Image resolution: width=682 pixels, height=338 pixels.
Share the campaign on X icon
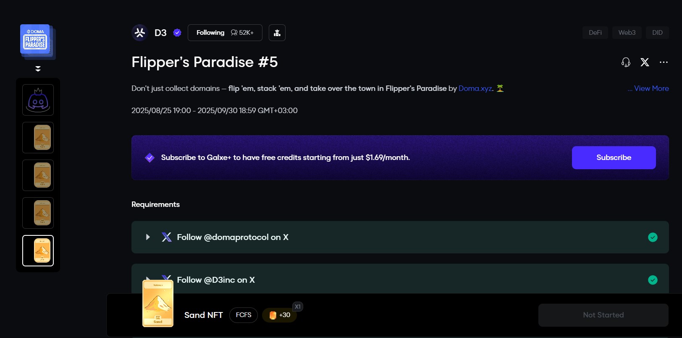tap(645, 62)
